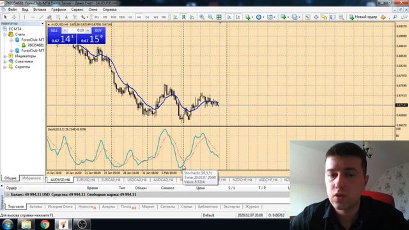409x230 pixels.
Task: Open indicators list icon with green plus
Action: pos(247,17)
